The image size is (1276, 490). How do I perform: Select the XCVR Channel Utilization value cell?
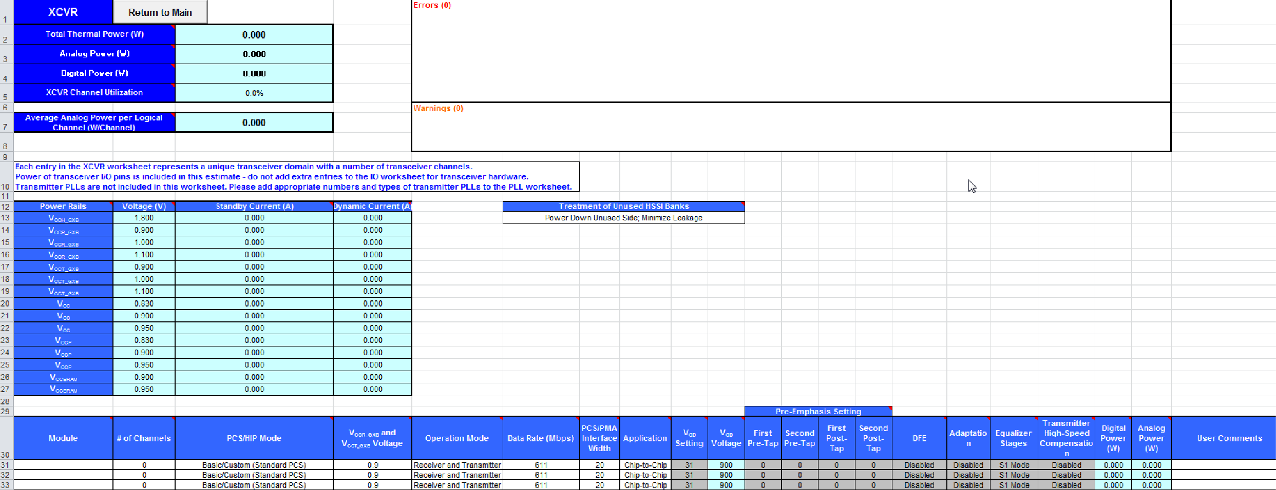pos(254,93)
